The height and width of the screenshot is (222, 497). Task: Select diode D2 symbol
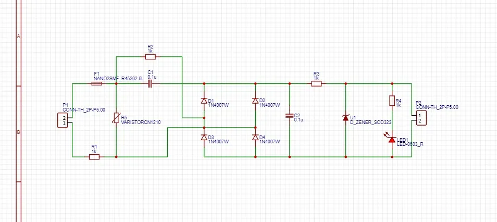255,101
